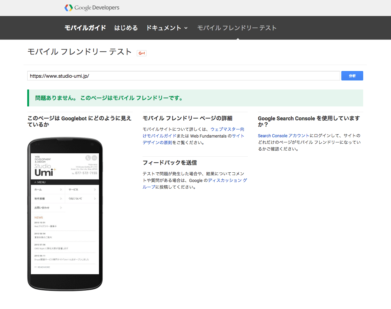Click MENU bar in phone preview
The height and width of the screenshot is (309, 391).
point(65,182)
